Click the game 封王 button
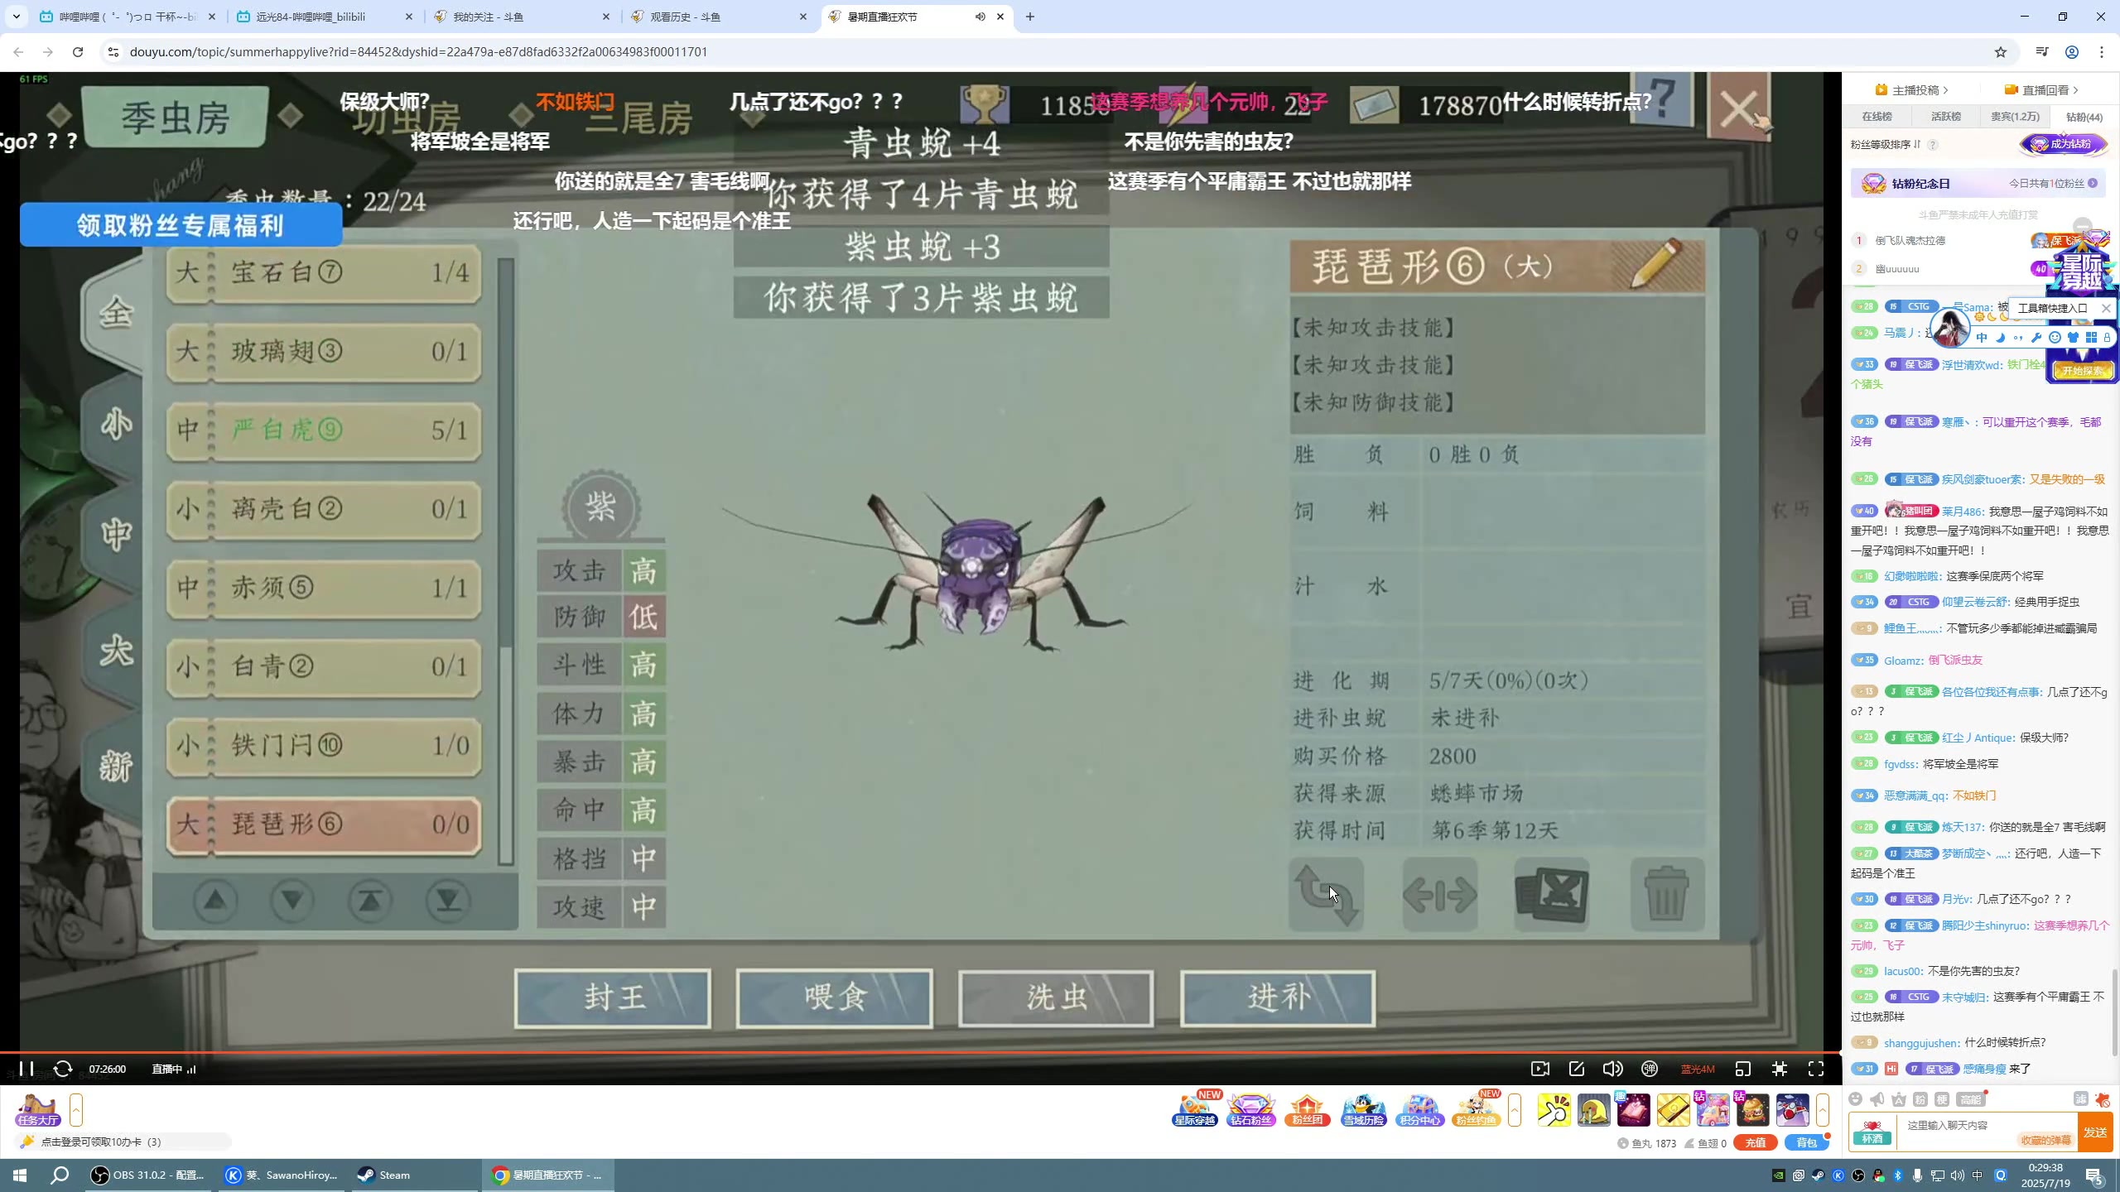Viewport: 2120px width, 1192px height. click(x=613, y=997)
